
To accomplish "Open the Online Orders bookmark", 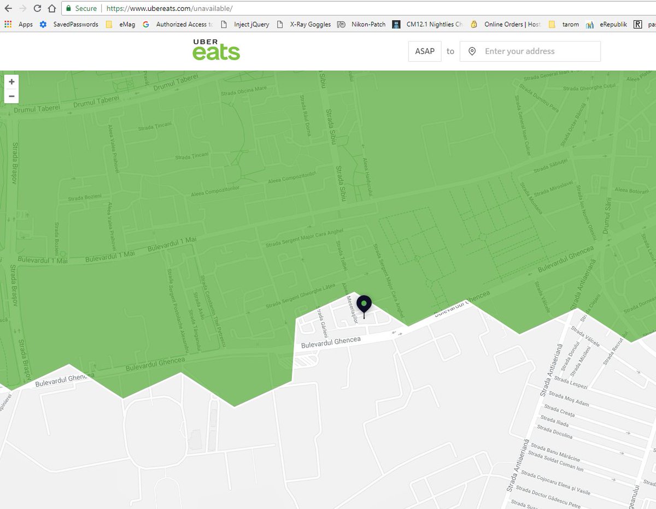I will click(506, 24).
